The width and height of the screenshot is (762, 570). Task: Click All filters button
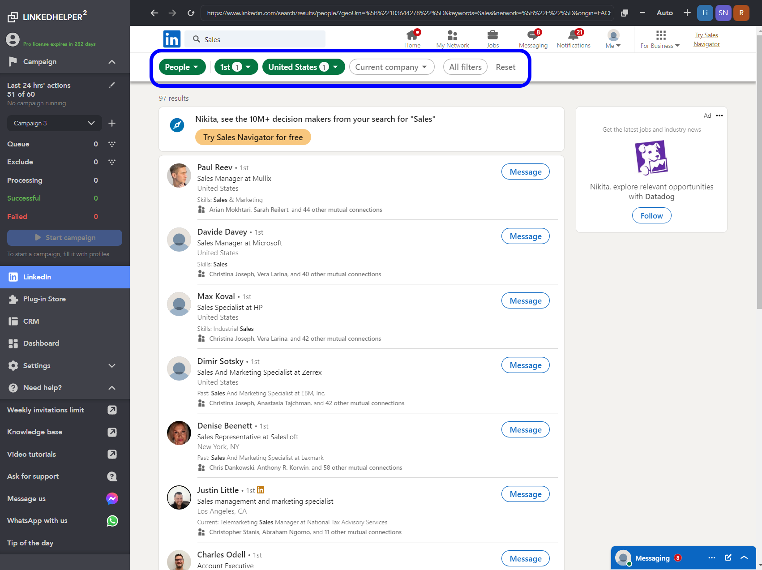[466, 67]
